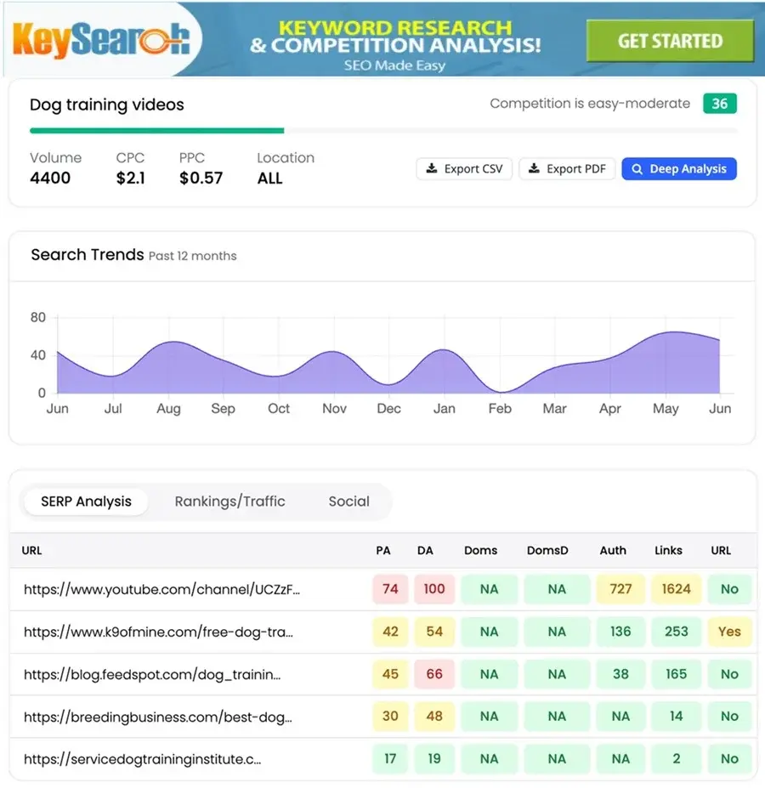Click the Links value 253 cell
The image size is (765, 788).
(x=676, y=632)
